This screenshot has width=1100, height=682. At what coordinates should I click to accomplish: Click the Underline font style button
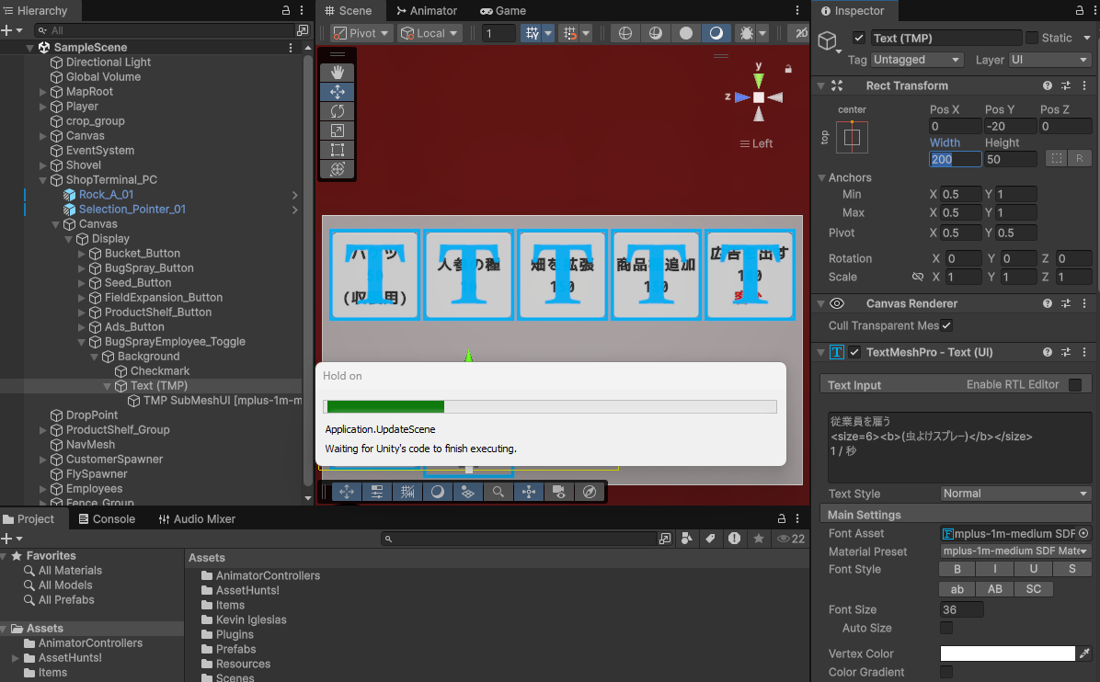(1034, 570)
